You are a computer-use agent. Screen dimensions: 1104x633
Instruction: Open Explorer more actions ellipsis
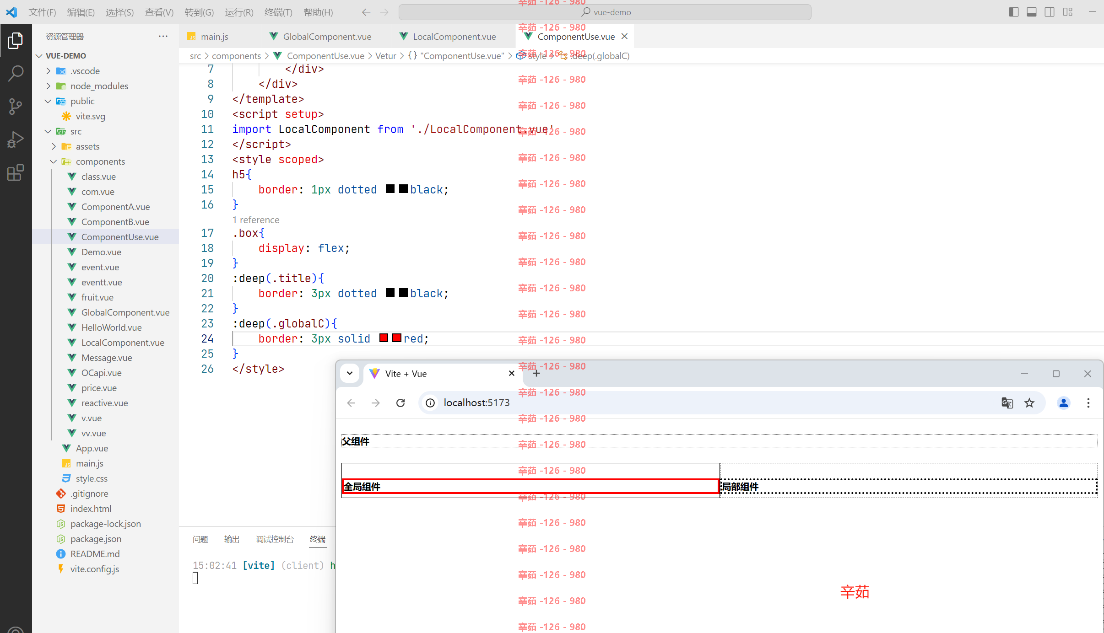(x=163, y=36)
